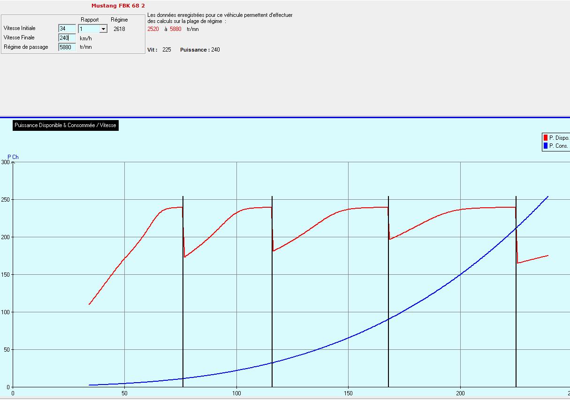Click the 300 label on the vertical axis
Image resolution: width=570 pixels, height=400 pixels.
click(5, 162)
